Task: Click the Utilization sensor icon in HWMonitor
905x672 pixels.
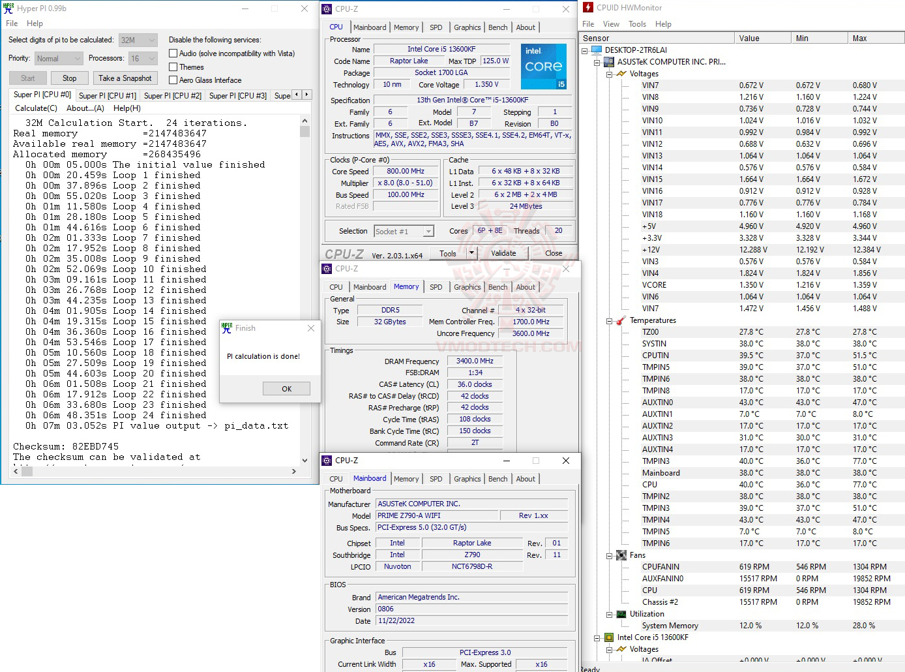Action: (x=621, y=614)
